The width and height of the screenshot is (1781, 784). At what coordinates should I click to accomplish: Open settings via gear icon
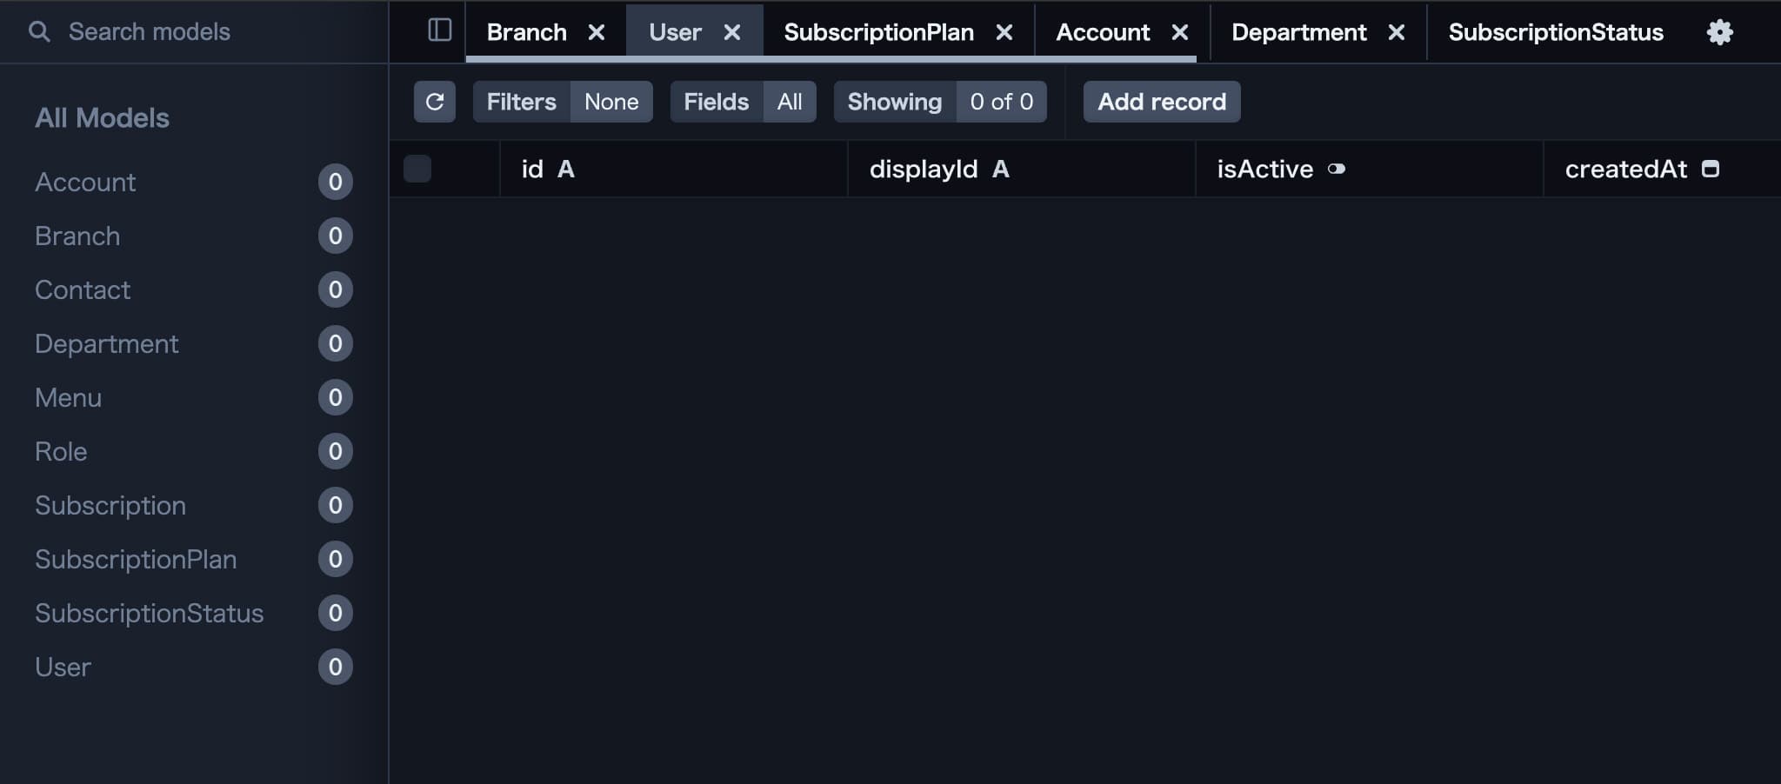tap(1719, 32)
